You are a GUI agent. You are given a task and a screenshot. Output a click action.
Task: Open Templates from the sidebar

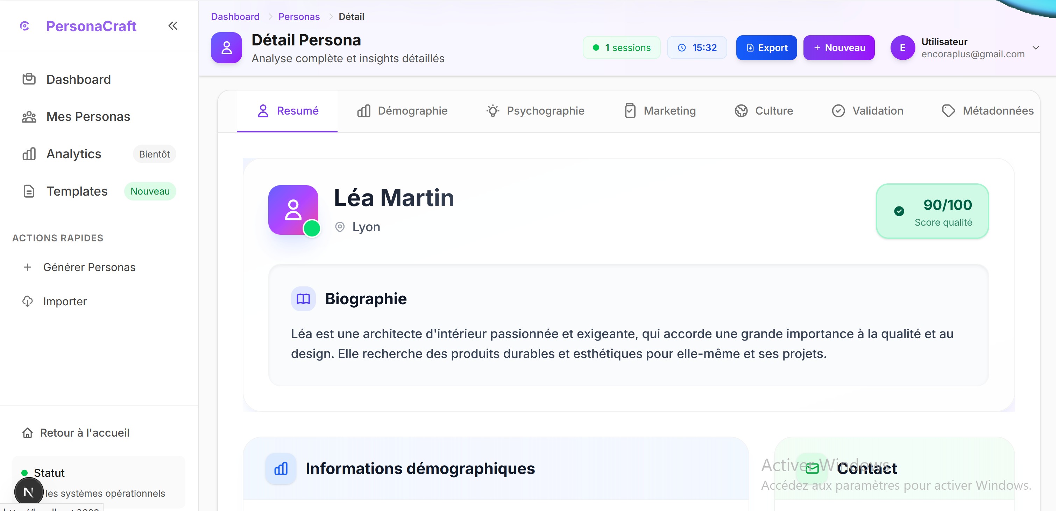click(77, 191)
